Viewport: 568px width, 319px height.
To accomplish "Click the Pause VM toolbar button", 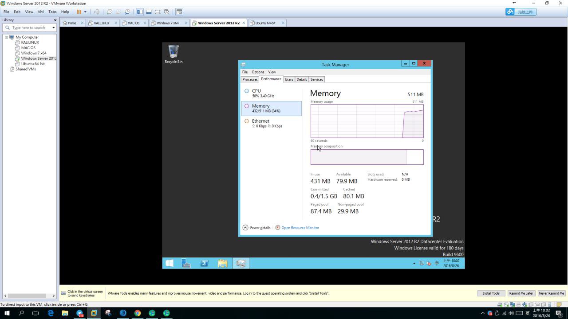I will 79,12.
